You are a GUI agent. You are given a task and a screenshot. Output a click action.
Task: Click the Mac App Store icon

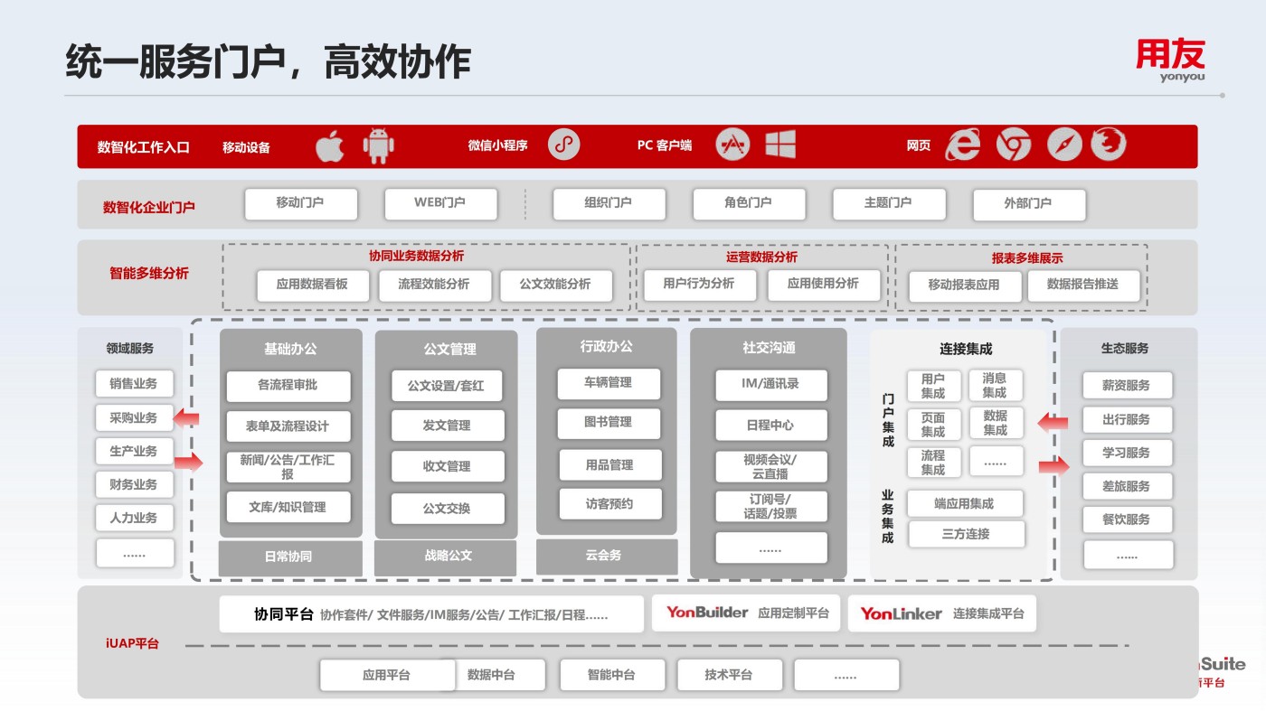click(x=732, y=145)
